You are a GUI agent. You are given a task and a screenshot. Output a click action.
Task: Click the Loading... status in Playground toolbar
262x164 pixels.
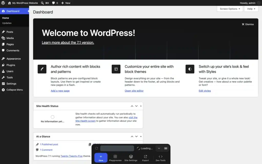(x=145, y=148)
